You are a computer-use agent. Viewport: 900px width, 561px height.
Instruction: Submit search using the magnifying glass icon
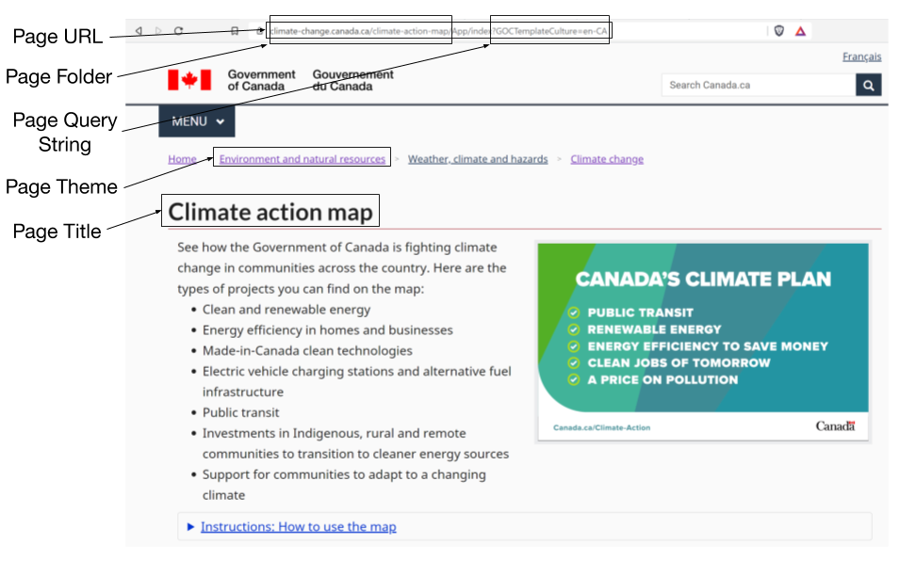click(867, 84)
